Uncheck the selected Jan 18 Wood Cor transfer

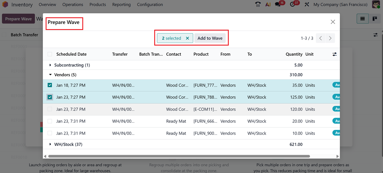(50, 85)
